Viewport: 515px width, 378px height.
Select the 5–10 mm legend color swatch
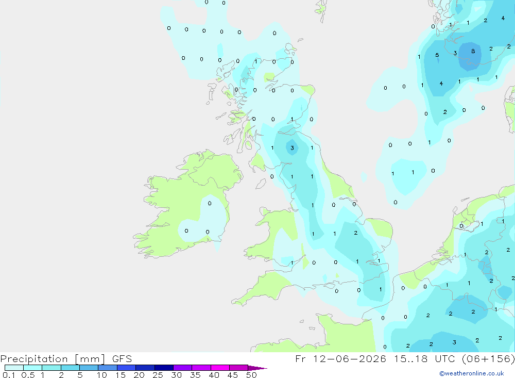tap(89, 368)
